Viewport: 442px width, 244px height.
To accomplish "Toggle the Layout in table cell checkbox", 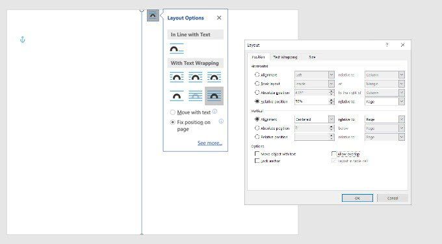I will [x=333, y=161].
